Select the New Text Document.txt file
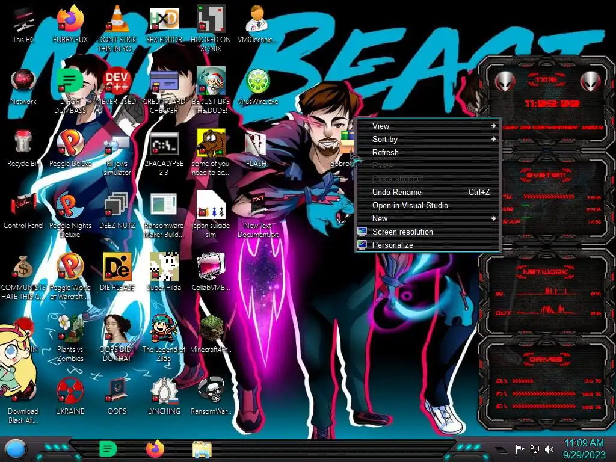616x462 pixels. [257, 215]
